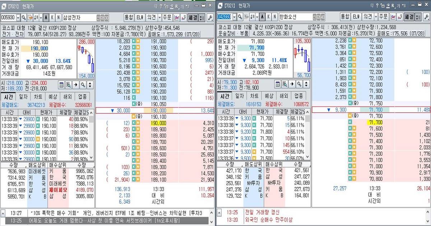
Task: Click the red-blue arrows icon in Hanwha Ocean toolbar
Action: click(400, 17)
